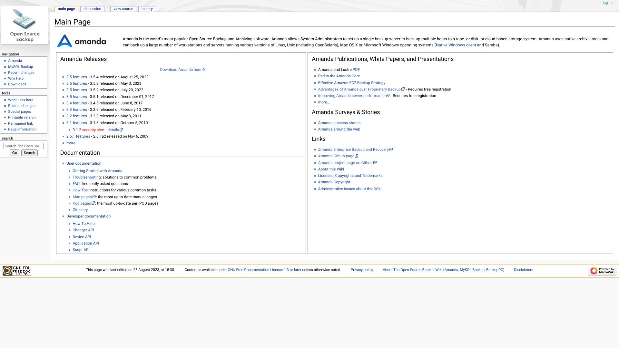
Task: Open GNU Free Documentation License 1.3 link
Action: click(x=264, y=270)
